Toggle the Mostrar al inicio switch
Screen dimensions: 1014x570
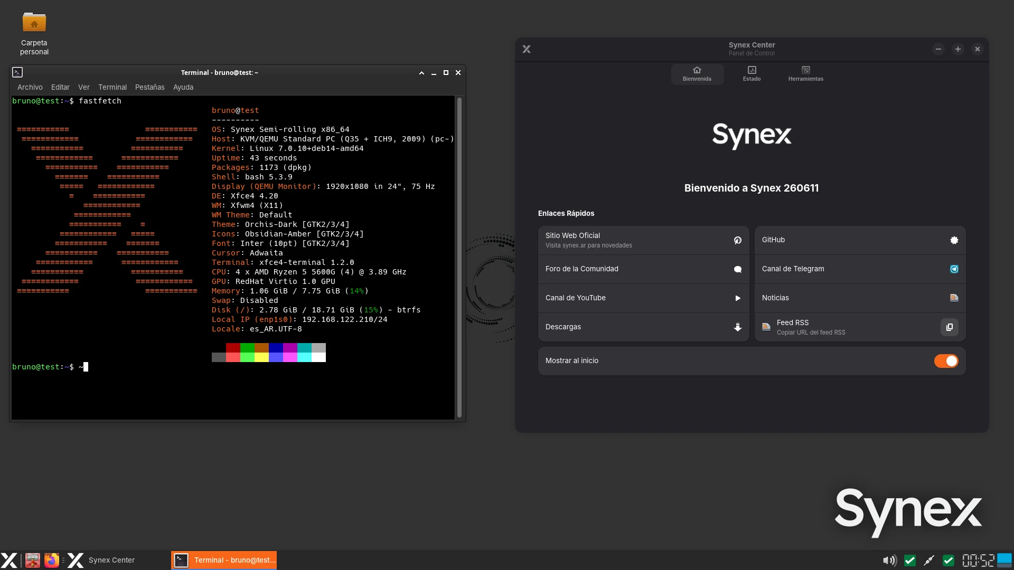(x=946, y=361)
